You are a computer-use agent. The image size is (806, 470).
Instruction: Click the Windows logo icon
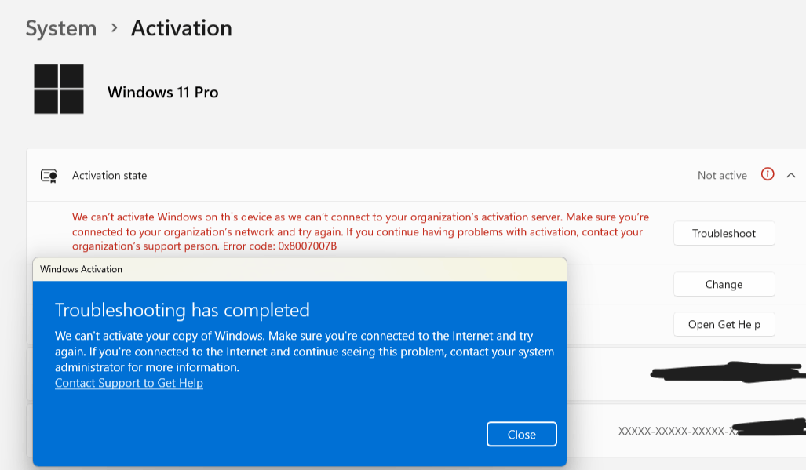59,89
